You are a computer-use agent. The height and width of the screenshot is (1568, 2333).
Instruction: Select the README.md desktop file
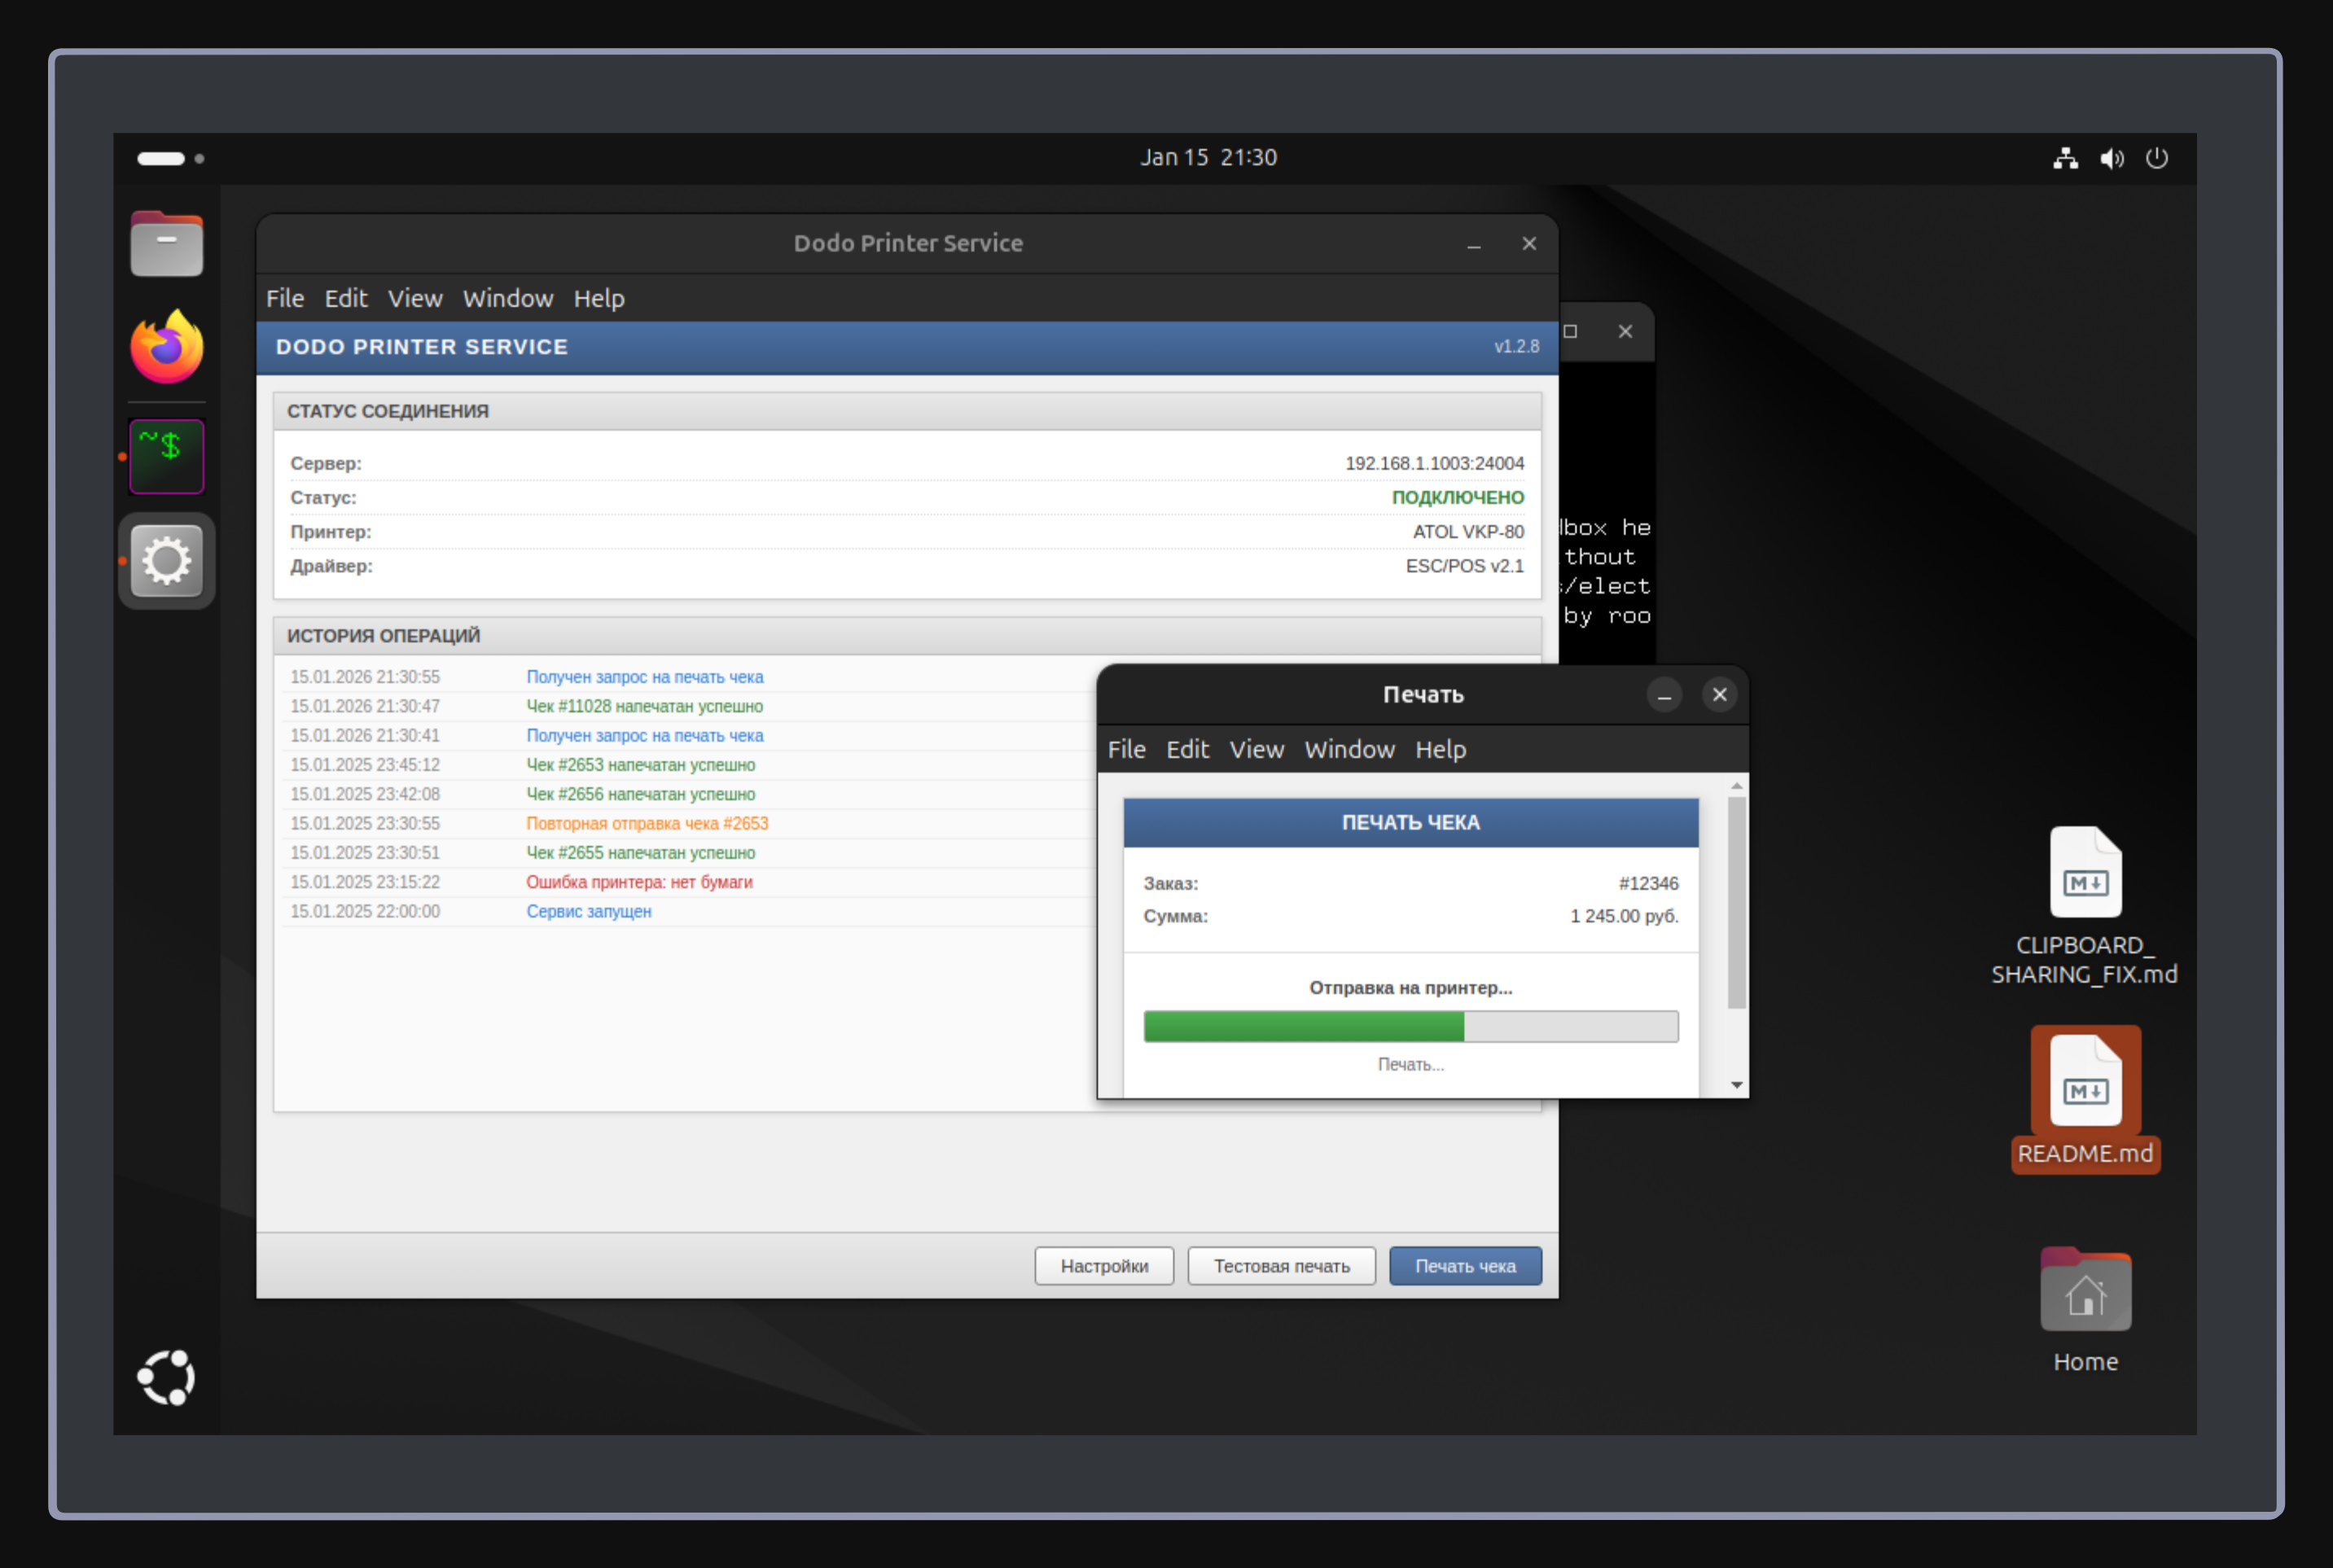point(2085,1098)
